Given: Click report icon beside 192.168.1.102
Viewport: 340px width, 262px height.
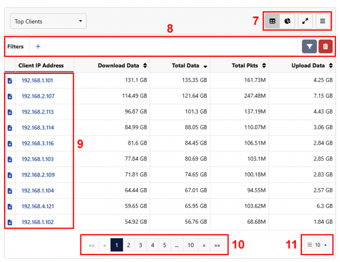Looking at the screenshot, I should [10, 222].
